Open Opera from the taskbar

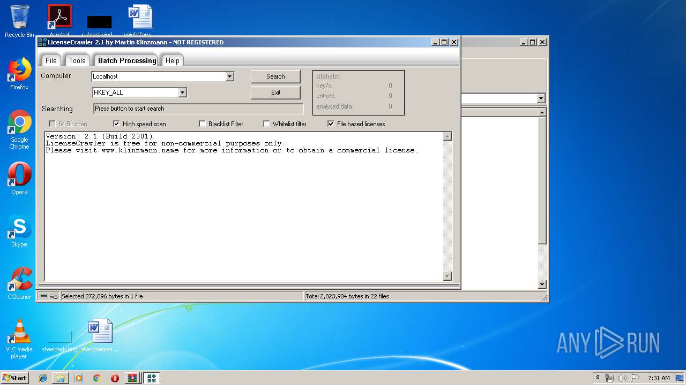click(115, 378)
